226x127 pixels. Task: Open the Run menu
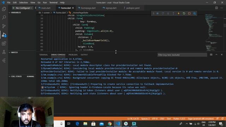pos(45,2)
